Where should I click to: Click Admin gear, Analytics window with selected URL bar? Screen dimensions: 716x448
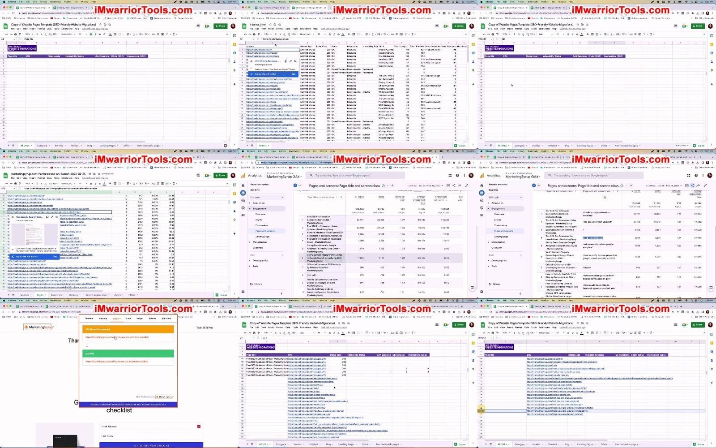243,291
